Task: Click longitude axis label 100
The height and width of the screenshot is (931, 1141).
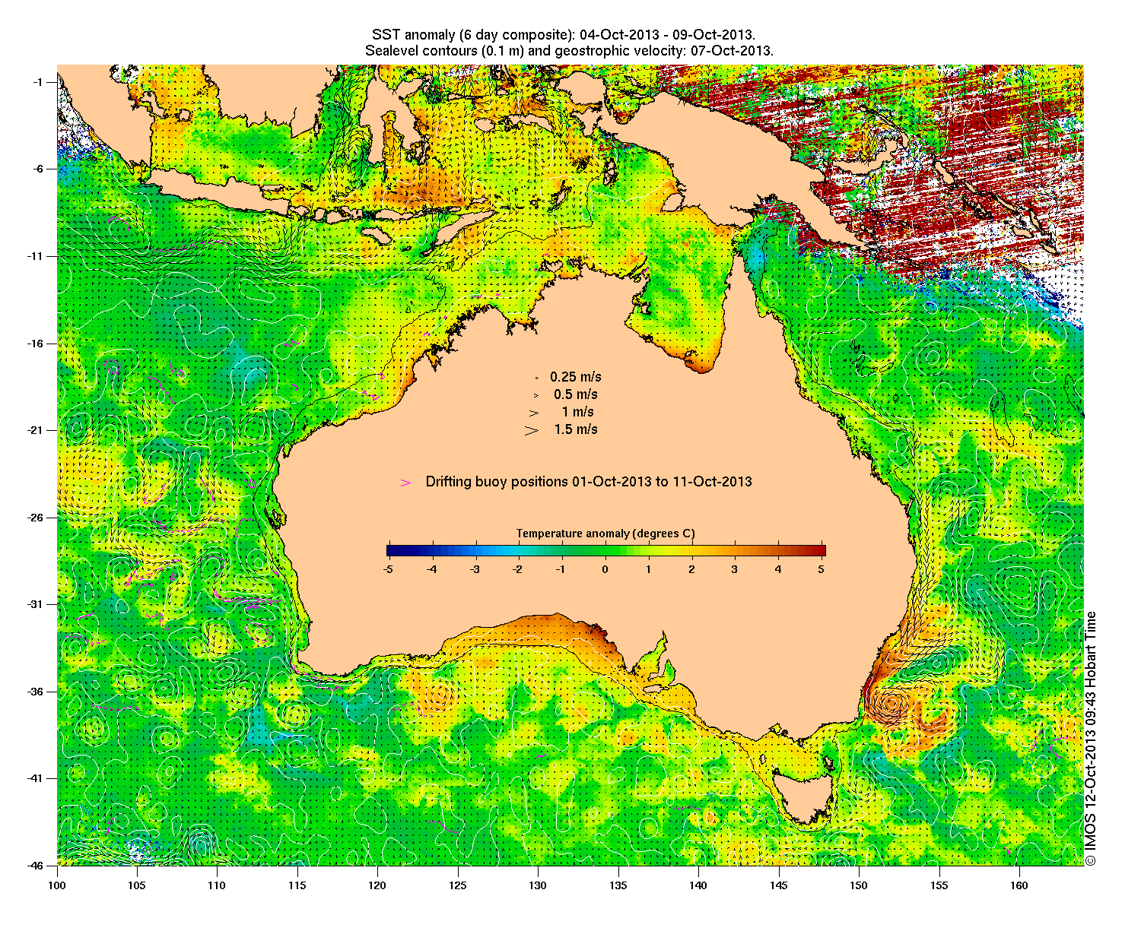Action: [57, 885]
